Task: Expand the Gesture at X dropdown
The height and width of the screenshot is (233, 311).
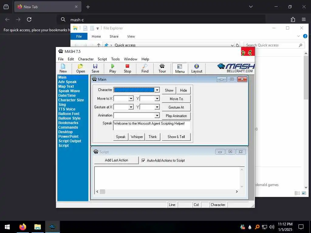Action: pyautogui.click(x=131, y=107)
